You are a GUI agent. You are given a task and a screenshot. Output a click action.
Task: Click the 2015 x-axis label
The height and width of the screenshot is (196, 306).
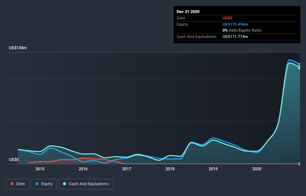tap(40, 169)
